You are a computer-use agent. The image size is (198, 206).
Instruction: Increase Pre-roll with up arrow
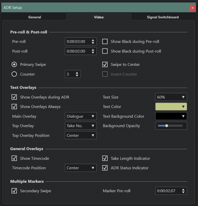click(93, 40)
